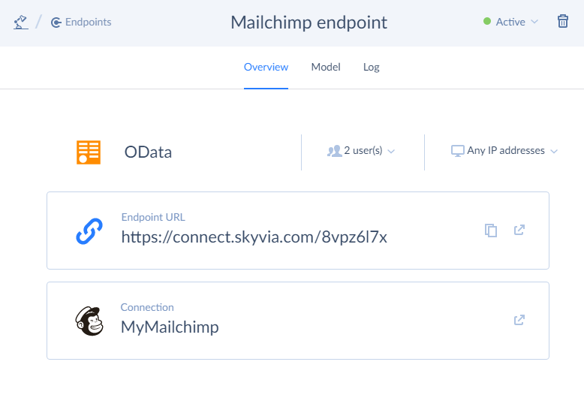This screenshot has width=584, height=407.
Task: Select the Overview tab
Action: coord(266,67)
